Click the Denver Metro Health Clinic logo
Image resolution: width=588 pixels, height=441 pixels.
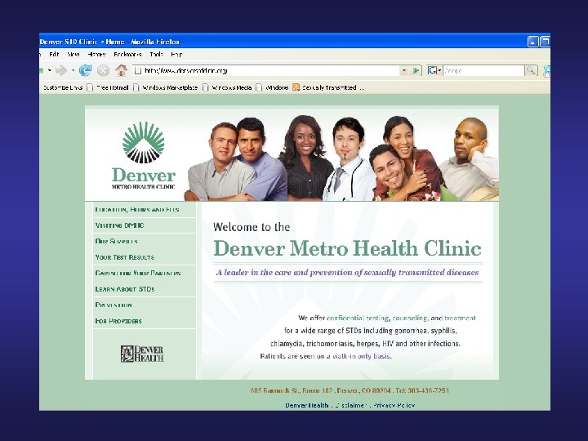tap(144, 155)
